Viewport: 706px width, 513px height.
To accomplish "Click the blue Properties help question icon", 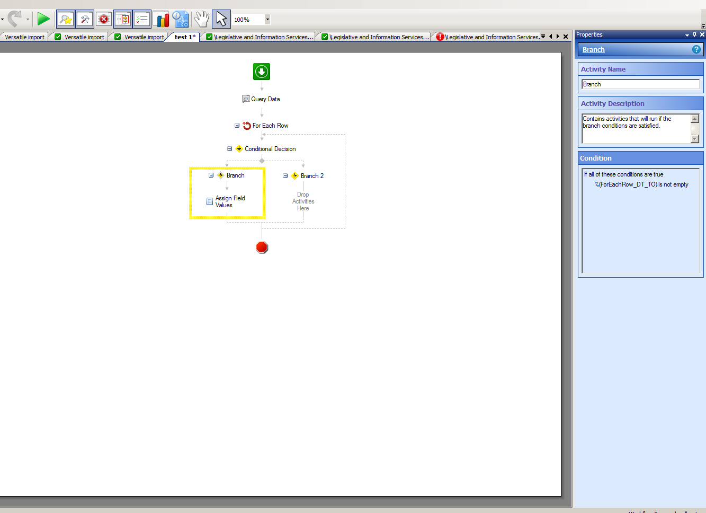I will click(696, 49).
